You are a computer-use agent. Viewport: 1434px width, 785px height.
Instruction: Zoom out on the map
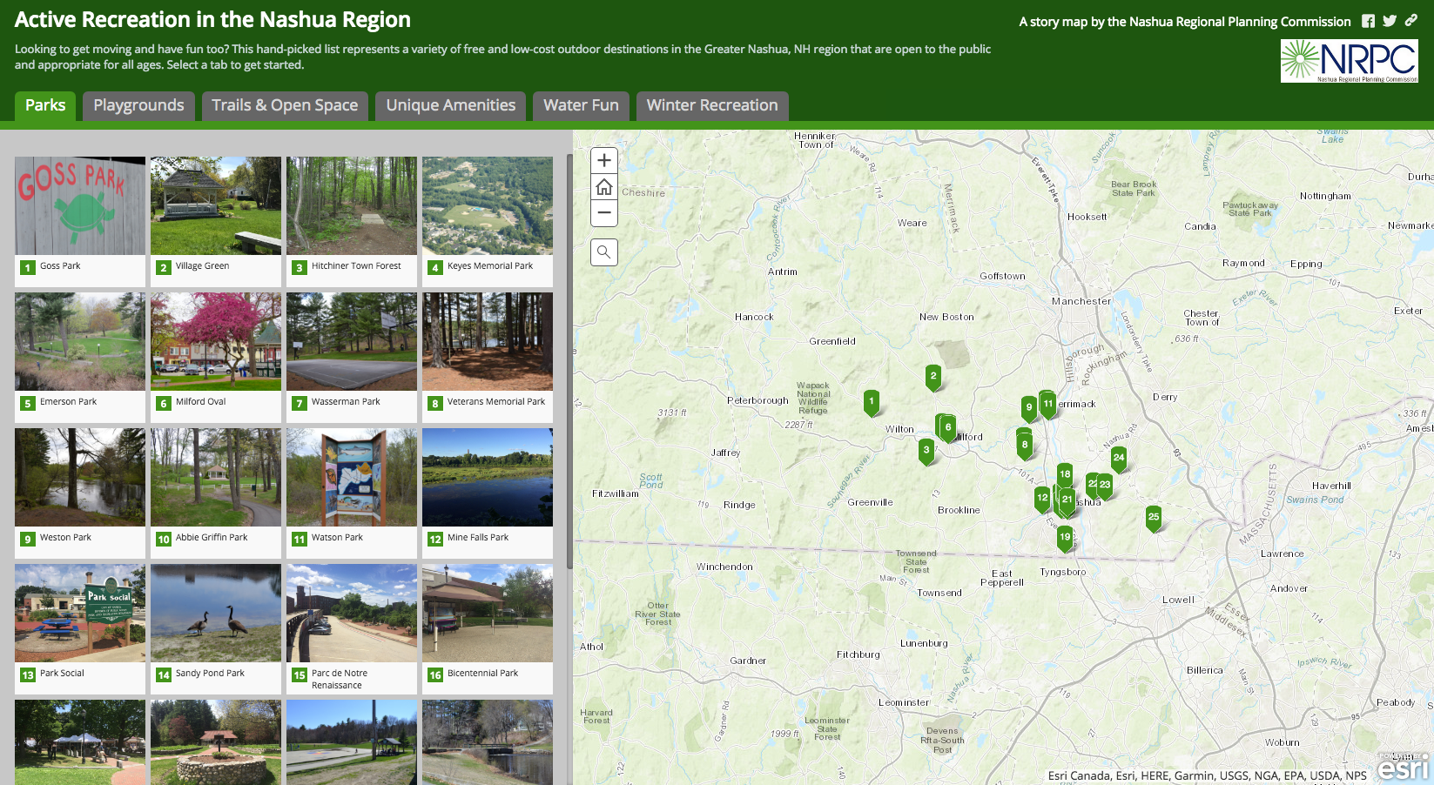(x=604, y=212)
